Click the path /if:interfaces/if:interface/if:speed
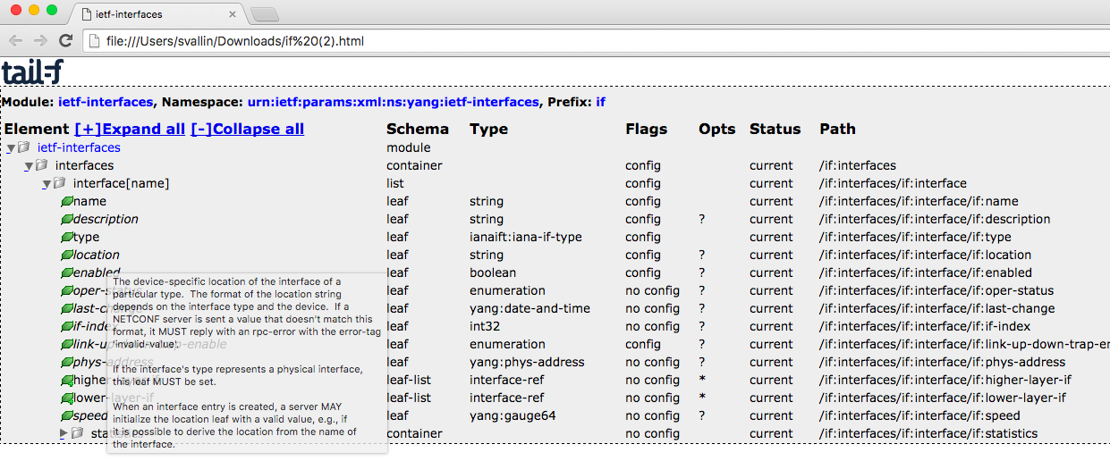The image size is (1110, 461). tap(919, 415)
